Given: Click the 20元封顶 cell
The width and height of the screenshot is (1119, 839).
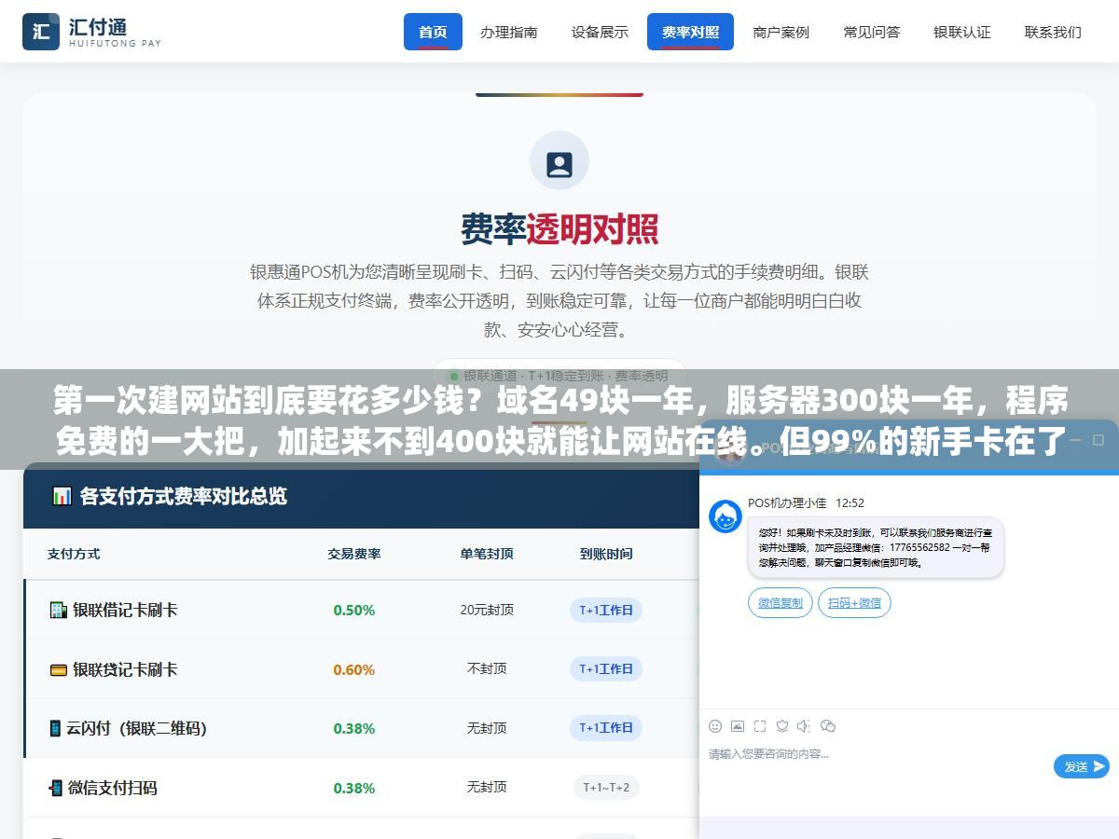Looking at the screenshot, I should click(487, 610).
